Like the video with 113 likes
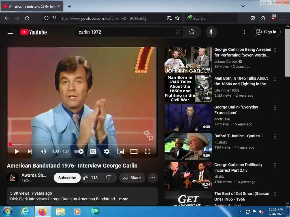The height and width of the screenshot is (217, 290). pyautogui.click(x=91, y=178)
